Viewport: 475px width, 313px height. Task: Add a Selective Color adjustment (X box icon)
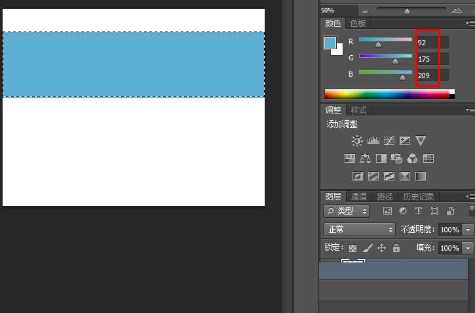coord(405,177)
